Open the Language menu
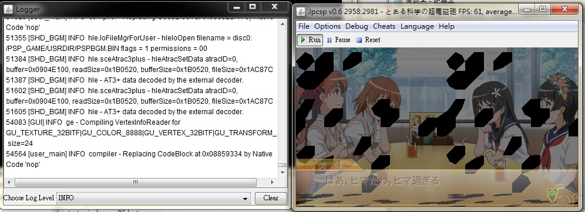 coord(417,26)
